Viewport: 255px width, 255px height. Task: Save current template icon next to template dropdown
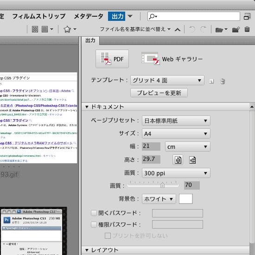211,81
